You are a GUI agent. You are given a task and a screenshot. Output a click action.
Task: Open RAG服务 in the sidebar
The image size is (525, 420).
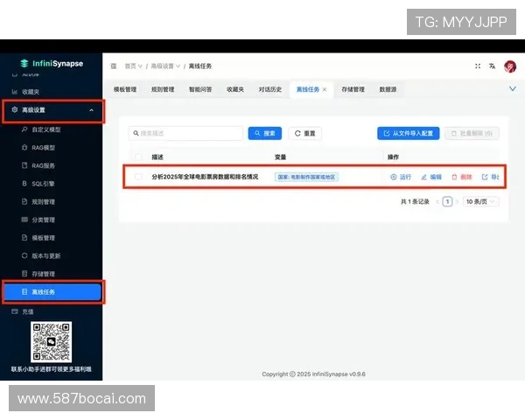click(x=43, y=165)
